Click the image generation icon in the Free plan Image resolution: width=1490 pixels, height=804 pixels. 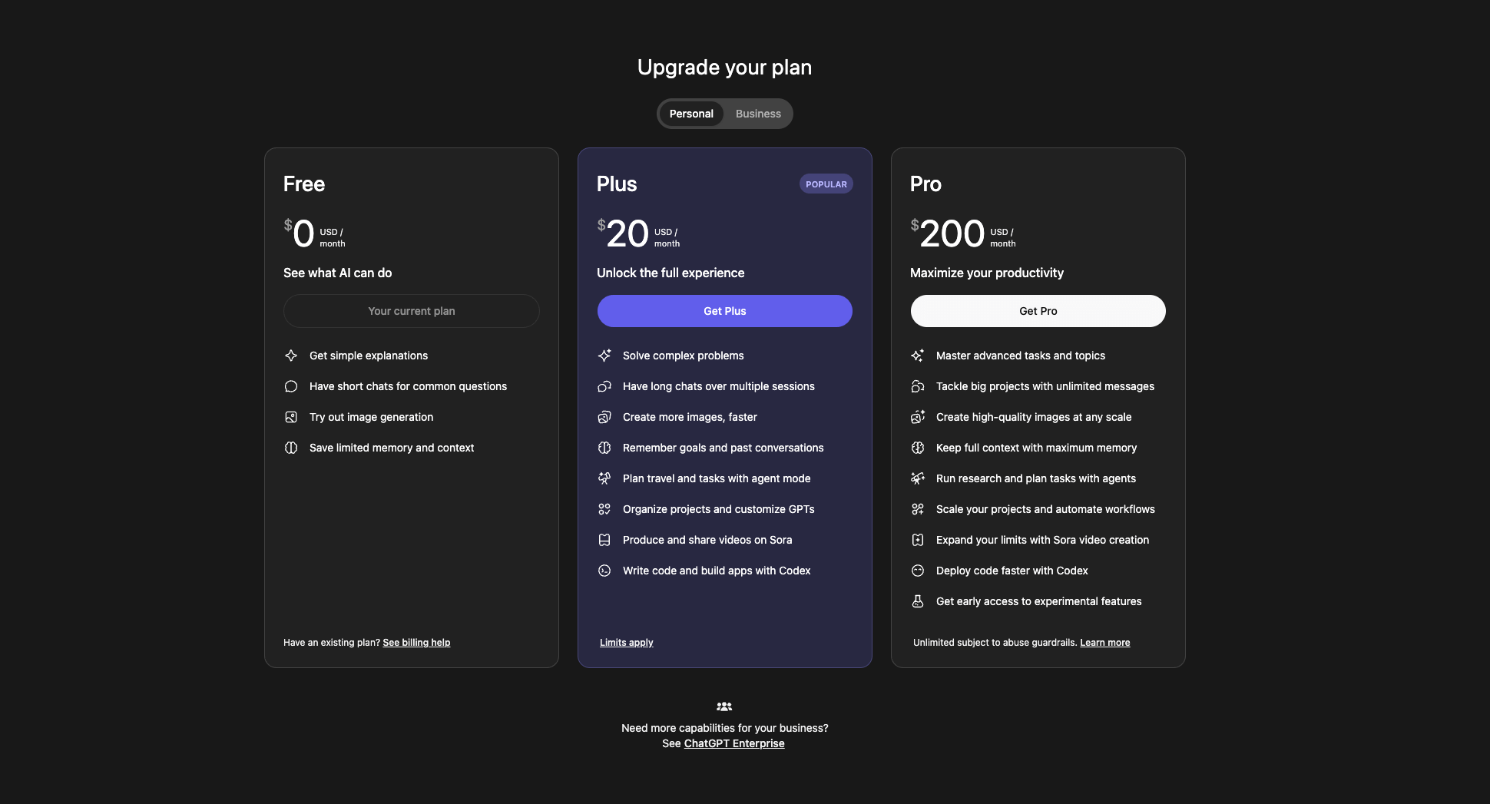click(291, 417)
